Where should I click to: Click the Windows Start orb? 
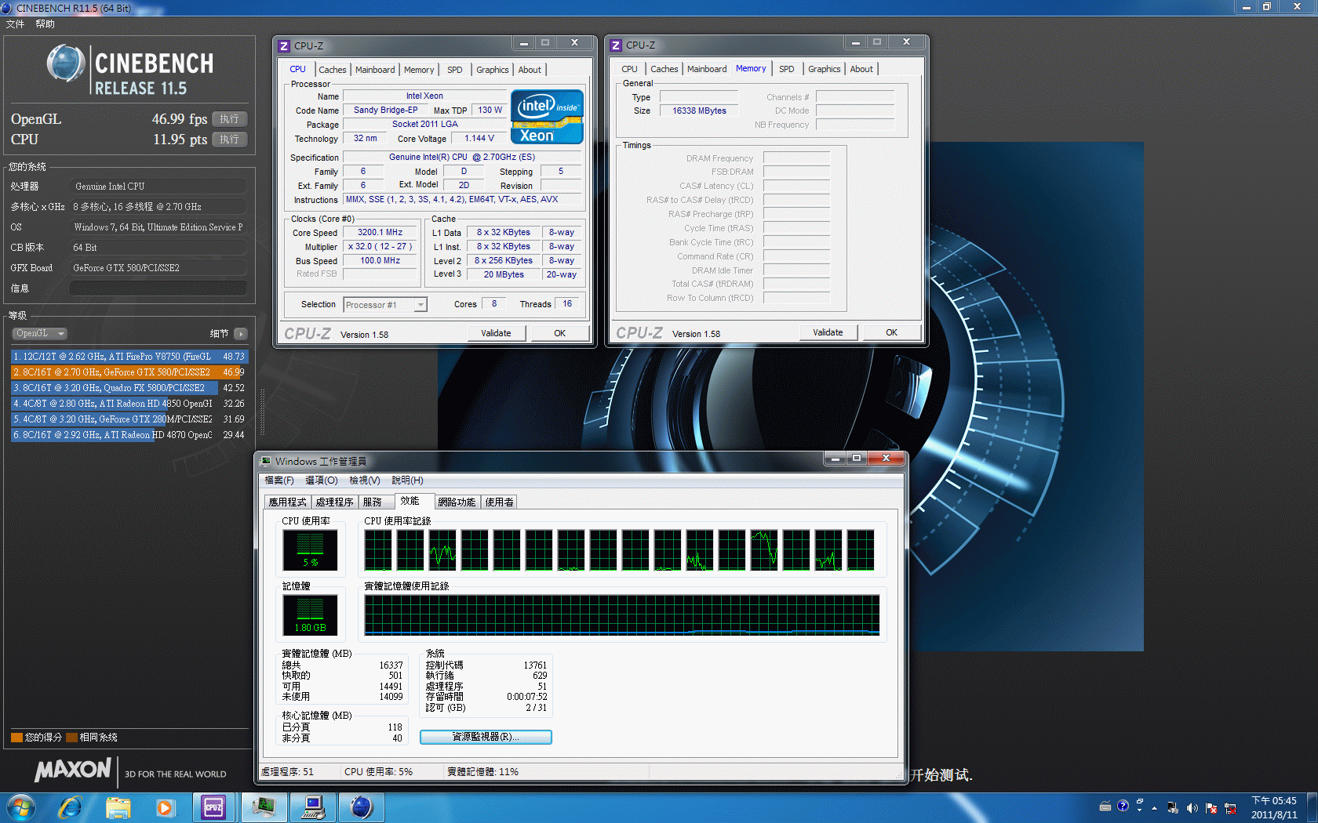(21, 807)
